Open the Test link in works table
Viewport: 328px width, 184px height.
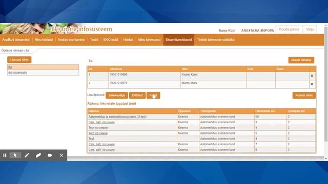(x=91, y=139)
